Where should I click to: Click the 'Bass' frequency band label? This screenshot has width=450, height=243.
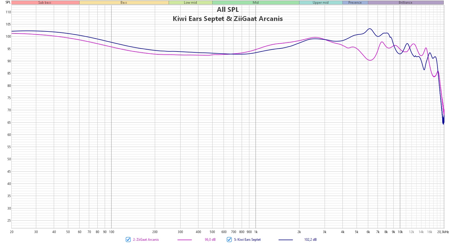pyautogui.click(x=124, y=3)
